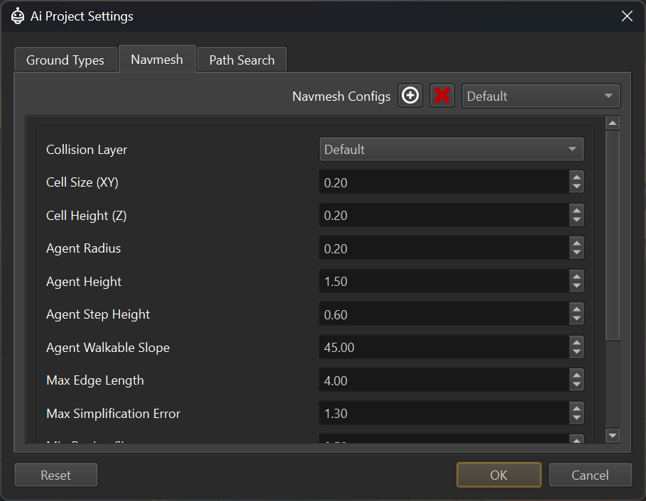646x501 pixels.
Task: Confirm settings with the OK button
Action: (498, 474)
